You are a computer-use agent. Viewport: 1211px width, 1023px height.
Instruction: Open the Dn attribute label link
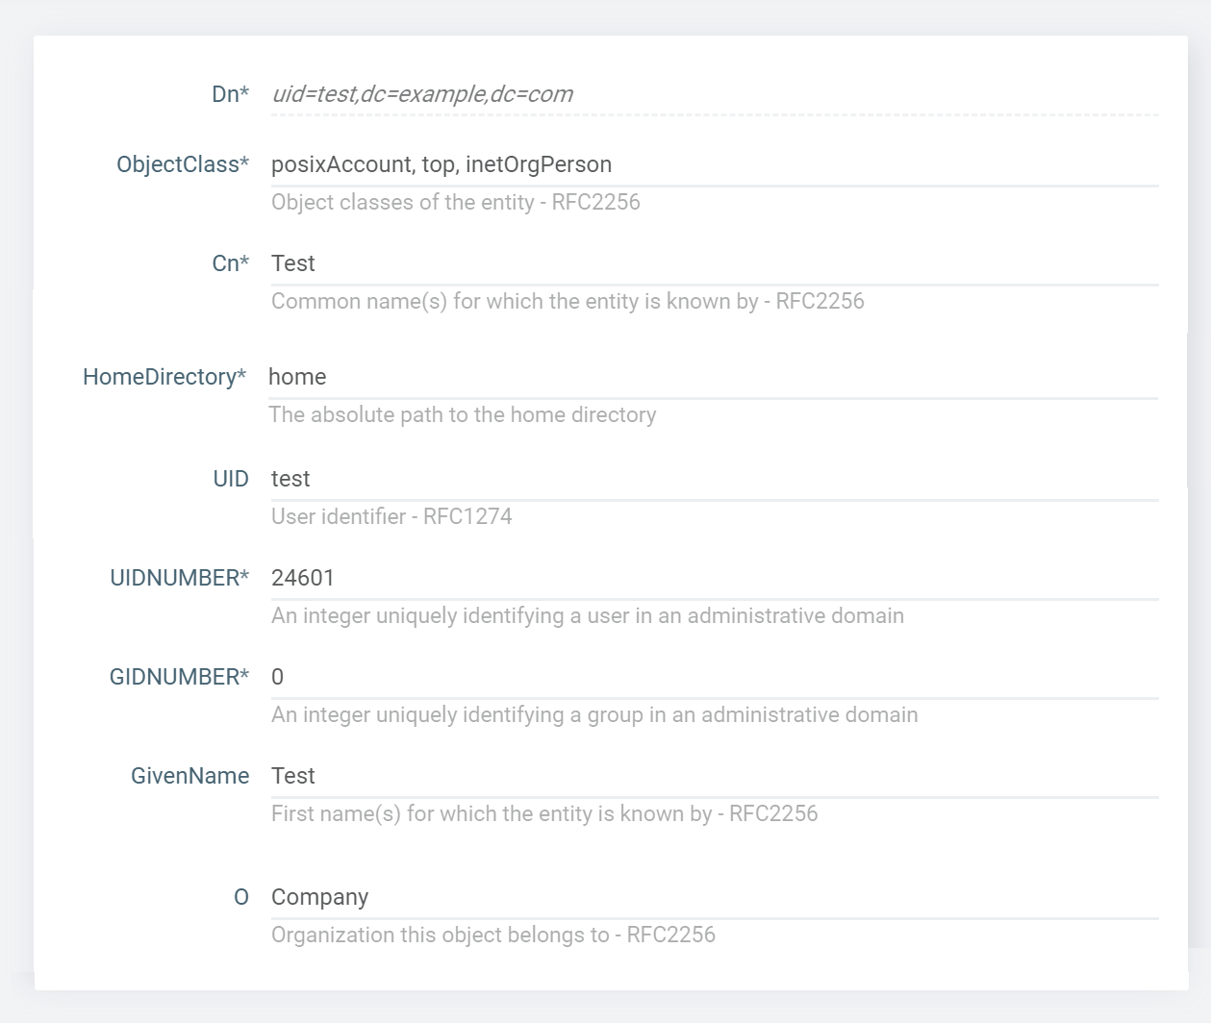(x=230, y=94)
